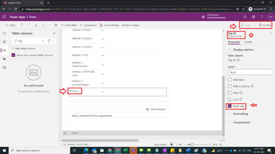This screenshot has height=154, width=275.
Task: Click the Redo icon in the command bar
Action: click(29, 25)
